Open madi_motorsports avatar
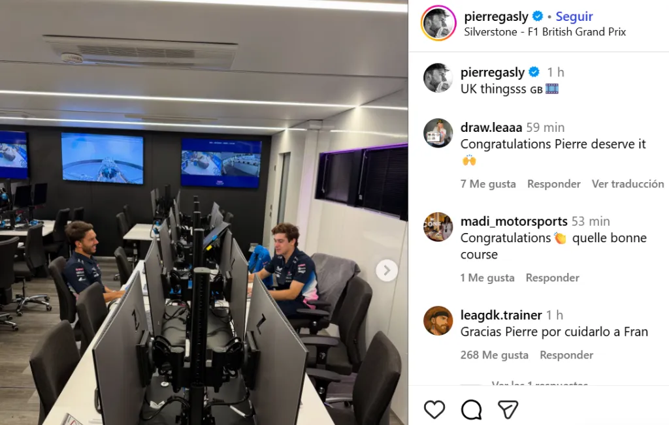 438,227
